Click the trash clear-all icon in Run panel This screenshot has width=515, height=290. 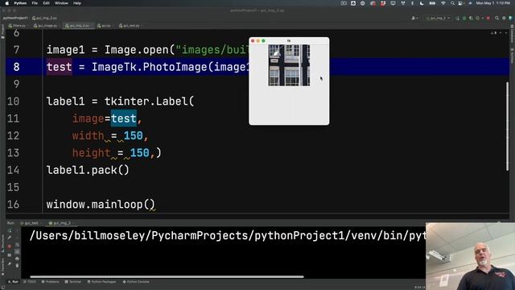[17, 265]
